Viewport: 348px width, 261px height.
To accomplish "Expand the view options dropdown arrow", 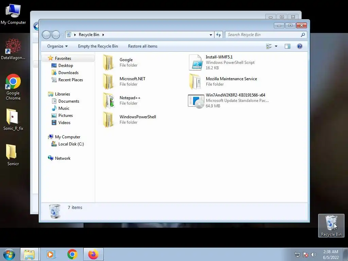I will coord(276,46).
